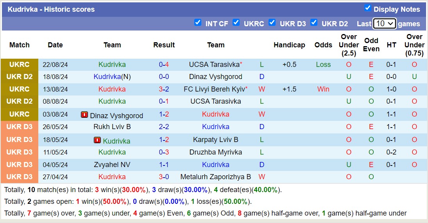The width and height of the screenshot is (428, 223).
Task: Open Rukh Lviv B team page
Action: [112, 127]
